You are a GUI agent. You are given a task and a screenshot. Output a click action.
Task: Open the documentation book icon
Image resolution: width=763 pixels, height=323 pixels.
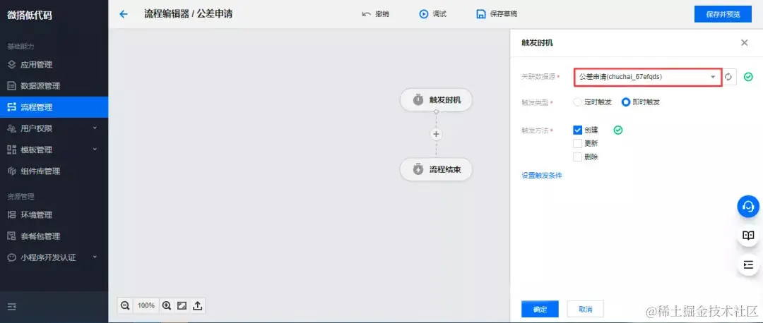tap(748, 236)
